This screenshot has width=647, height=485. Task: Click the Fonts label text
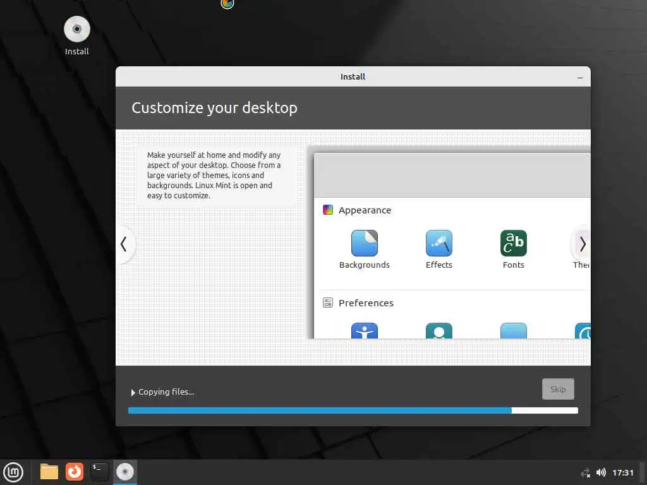[513, 265]
